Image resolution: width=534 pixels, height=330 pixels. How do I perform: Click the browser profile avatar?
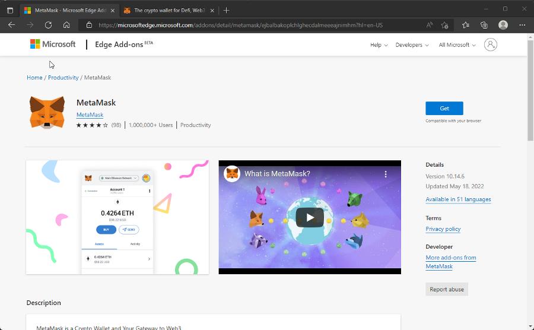point(503,25)
